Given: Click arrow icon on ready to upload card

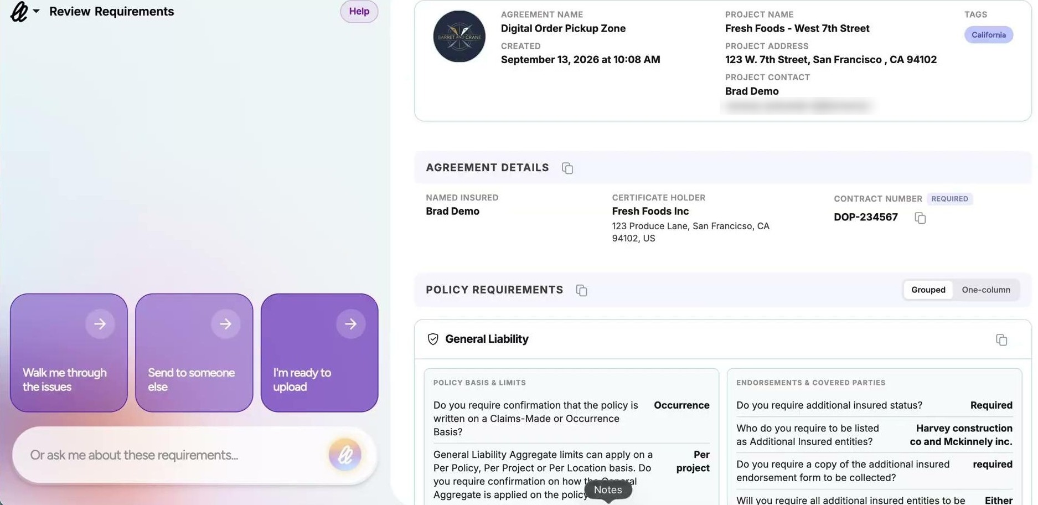Looking at the screenshot, I should (350, 324).
